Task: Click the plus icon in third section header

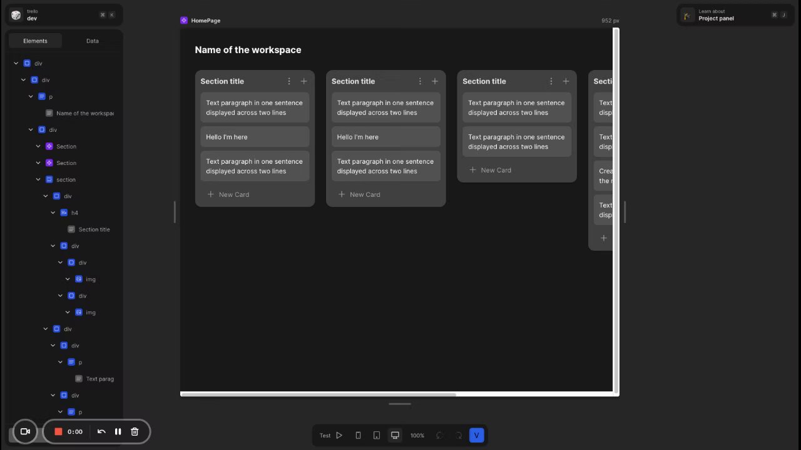Action: 566,81
